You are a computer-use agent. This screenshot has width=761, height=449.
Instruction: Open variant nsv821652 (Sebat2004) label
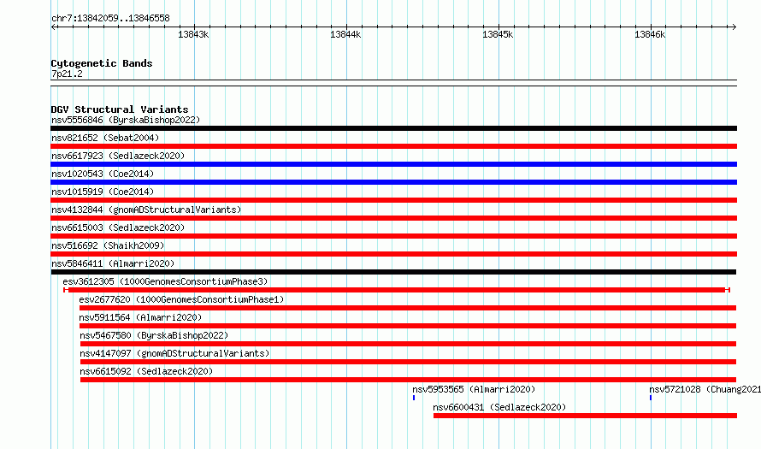(x=105, y=138)
